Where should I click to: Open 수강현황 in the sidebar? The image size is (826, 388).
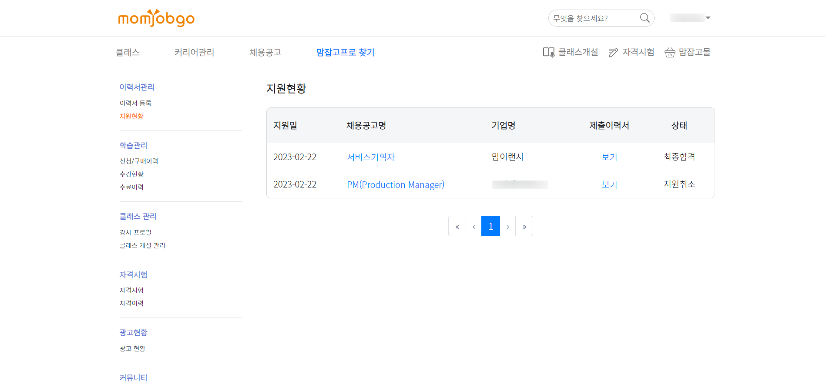131,174
